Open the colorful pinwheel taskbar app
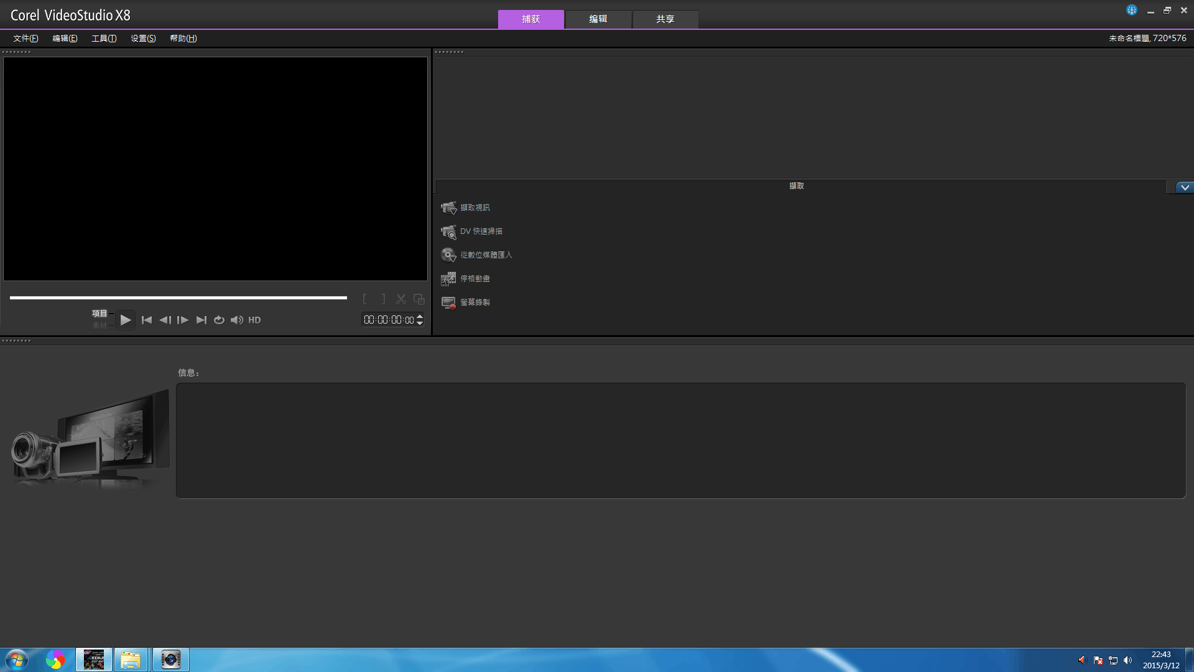 coord(55,660)
